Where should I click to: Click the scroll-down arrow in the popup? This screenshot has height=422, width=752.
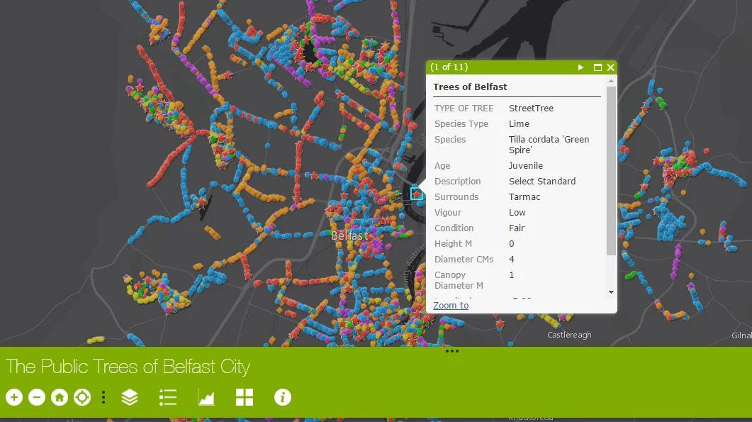point(610,292)
